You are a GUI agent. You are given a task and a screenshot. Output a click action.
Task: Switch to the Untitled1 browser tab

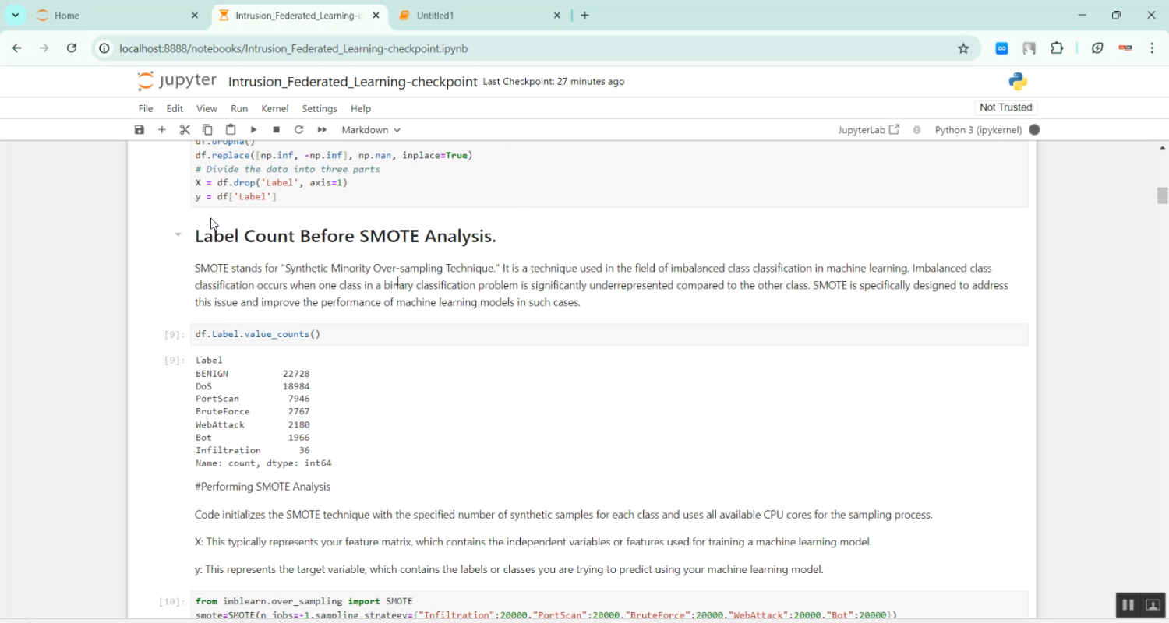click(479, 16)
